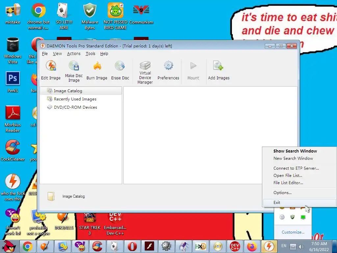Select the Malware Bytes desktop icon
This screenshot has height=253, width=337.
click(90, 16)
